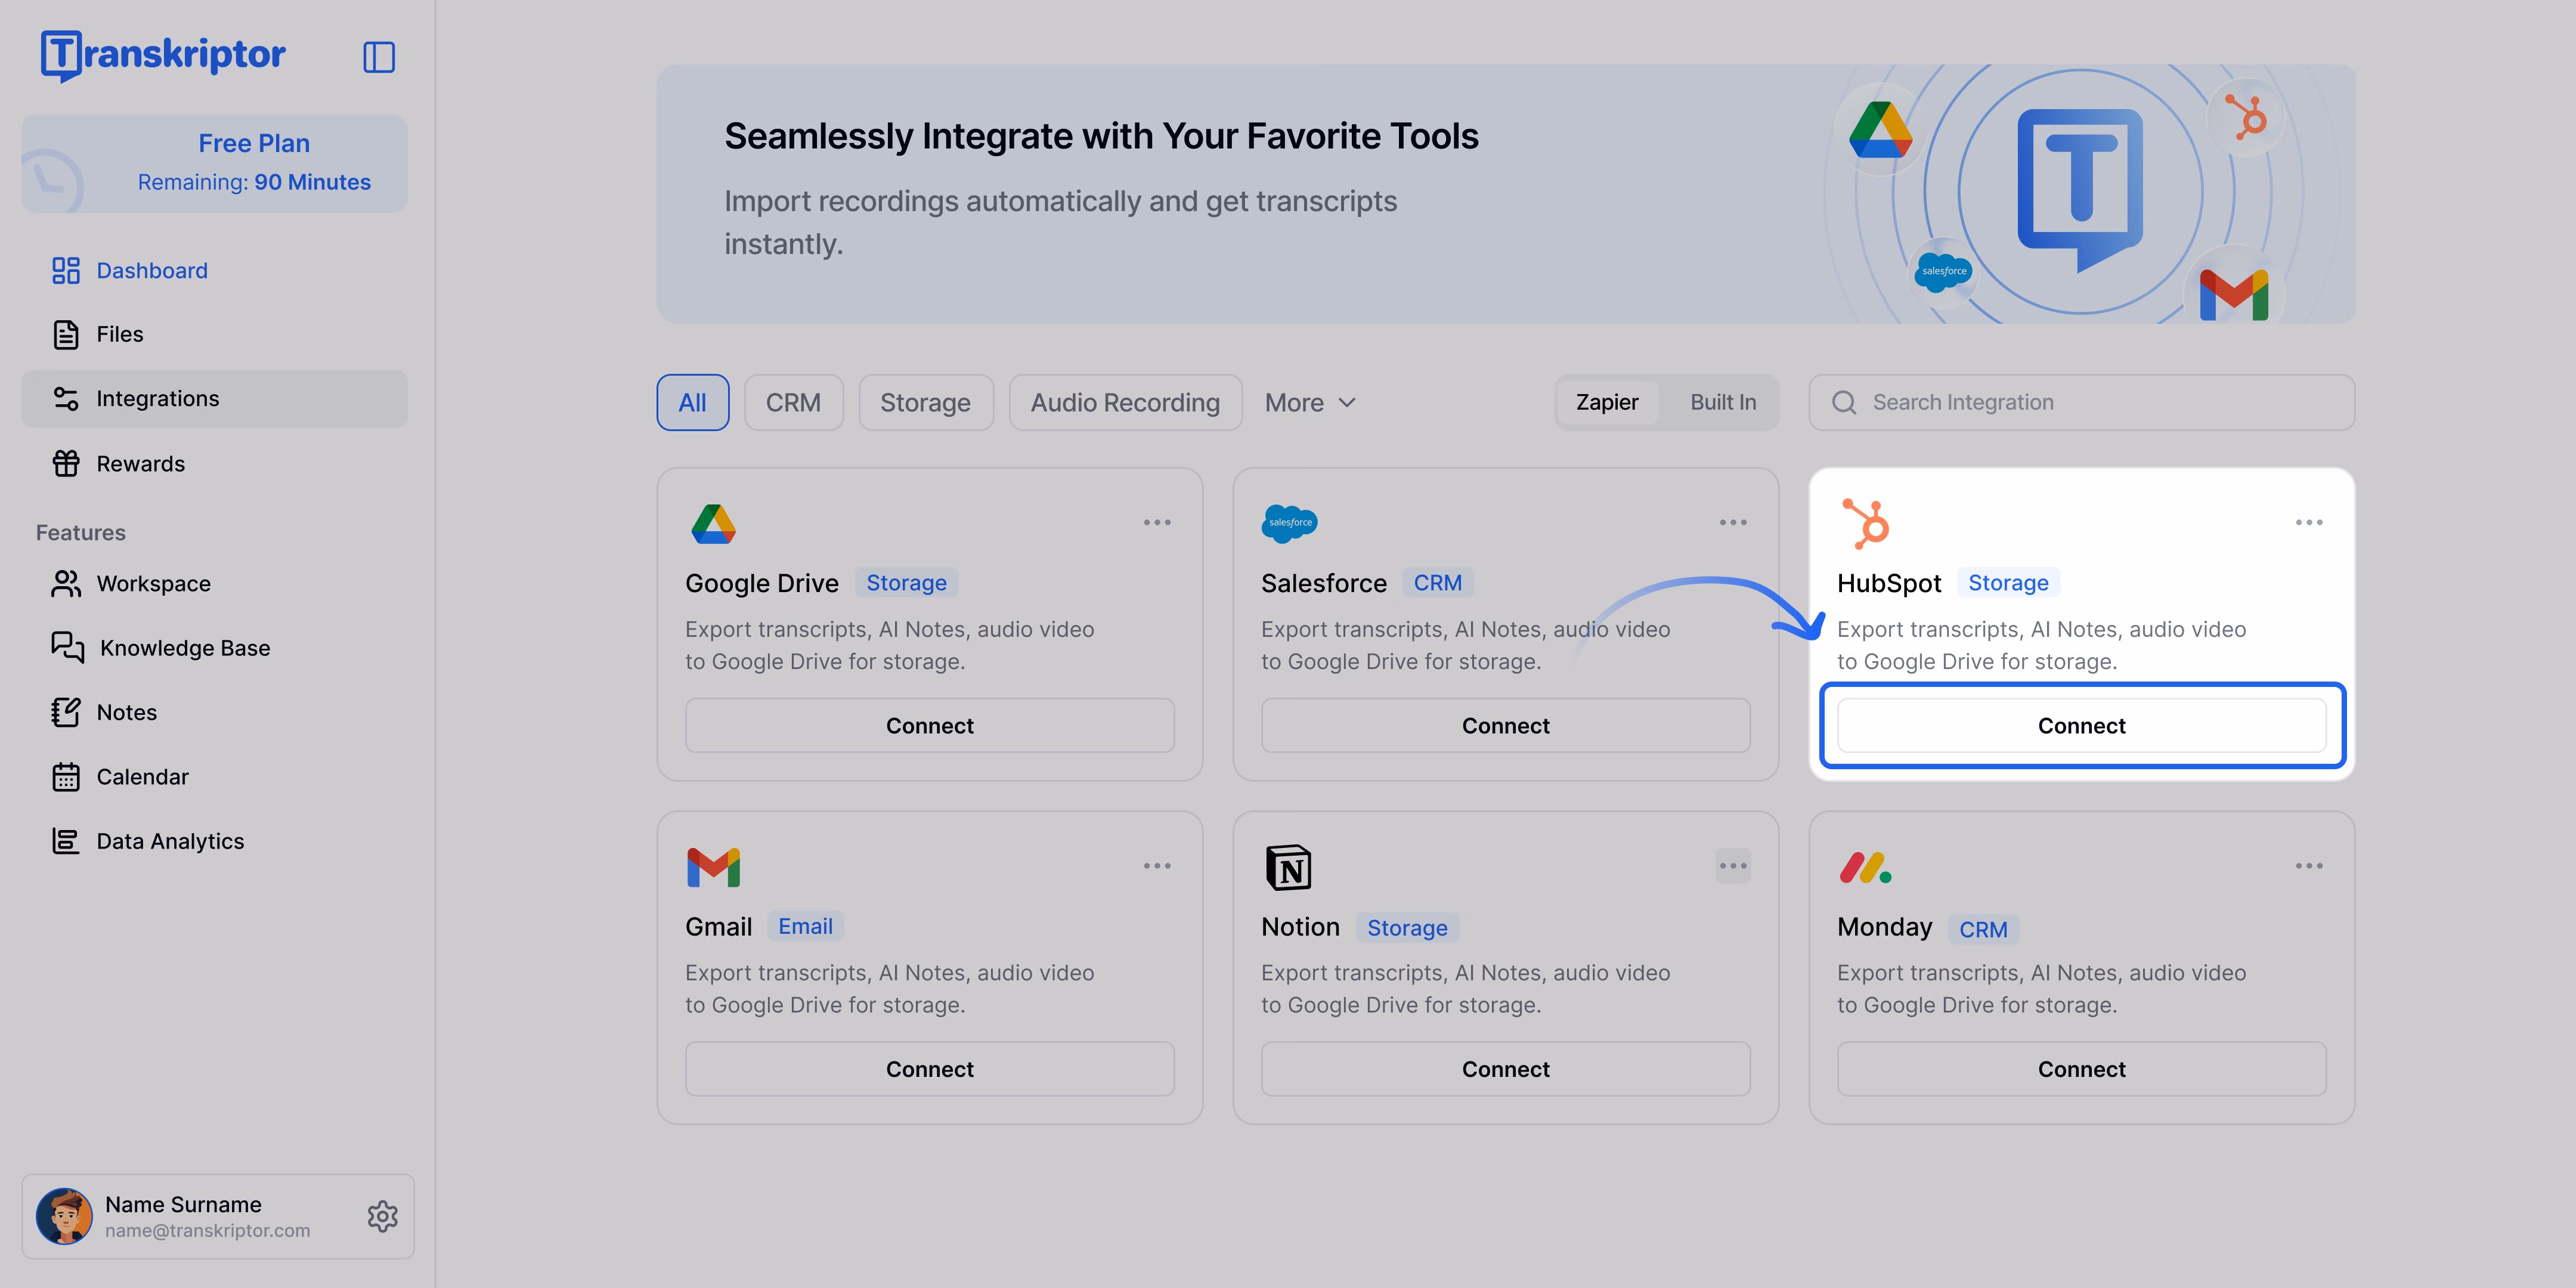This screenshot has height=1288, width=2576.
Task: Open options menu on Monday card
Action: 2309,865
